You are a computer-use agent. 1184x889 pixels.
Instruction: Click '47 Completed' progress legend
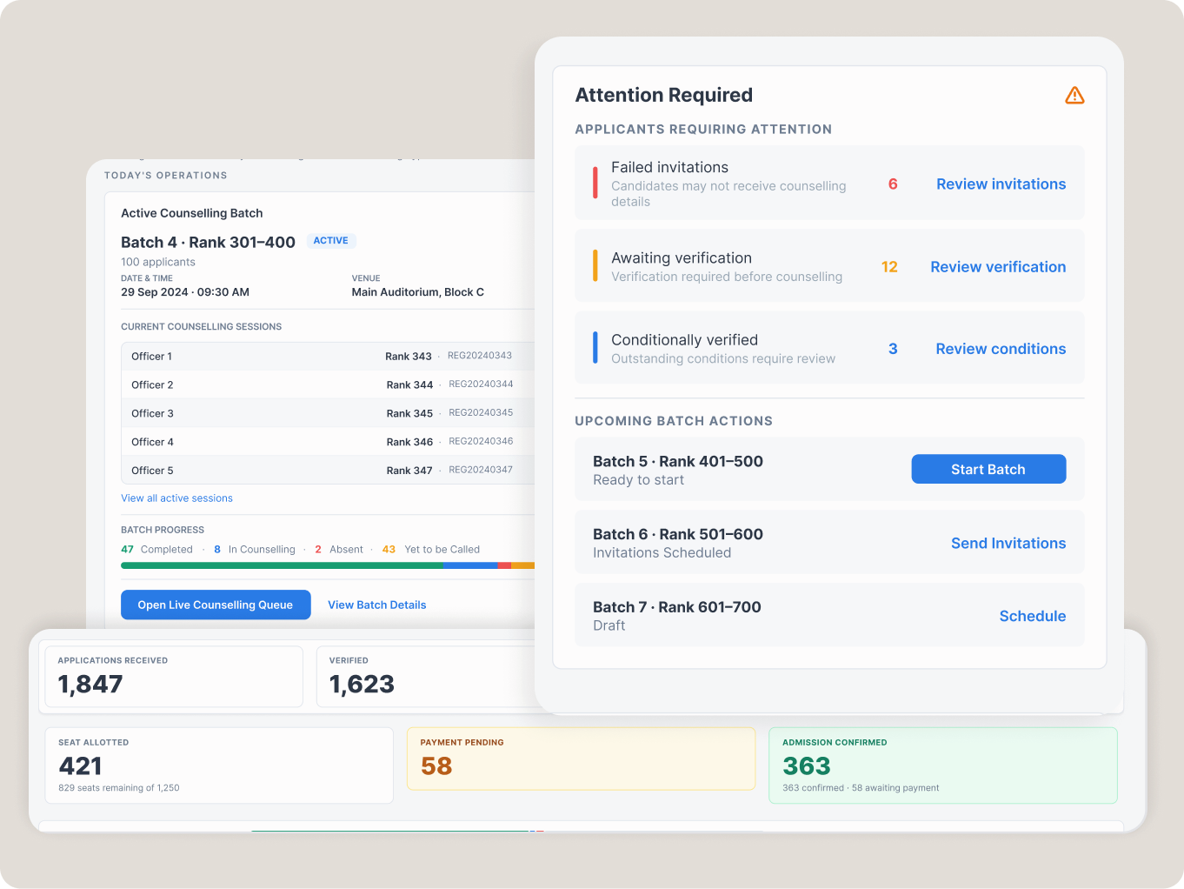pyautogui.click(x=156, y=550)
